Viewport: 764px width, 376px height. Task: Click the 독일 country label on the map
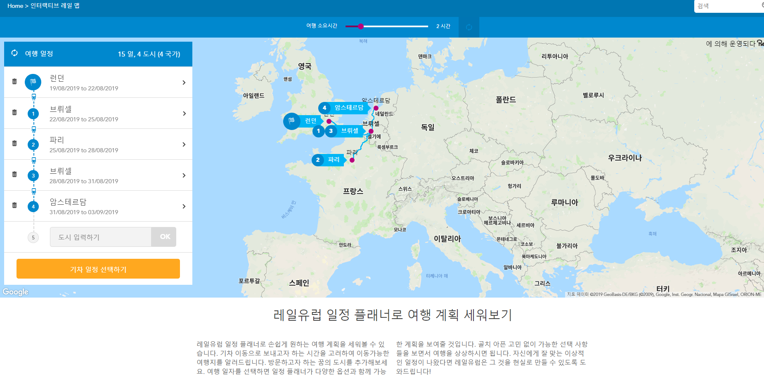coord(428,127)
